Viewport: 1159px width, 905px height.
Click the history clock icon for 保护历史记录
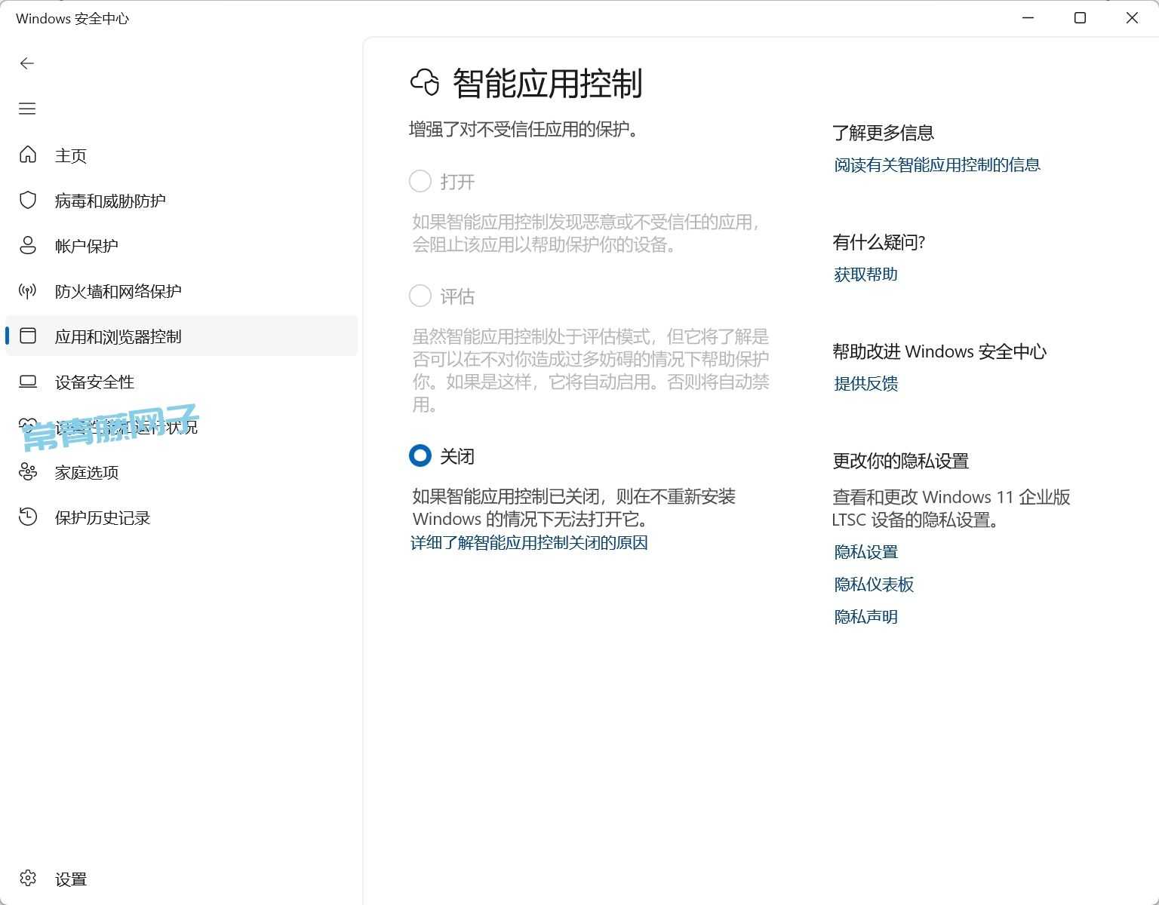(28, 517)
